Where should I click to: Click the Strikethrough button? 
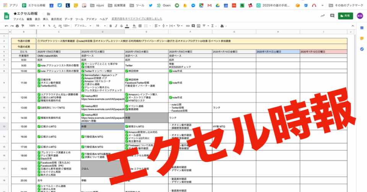[122, 26]
